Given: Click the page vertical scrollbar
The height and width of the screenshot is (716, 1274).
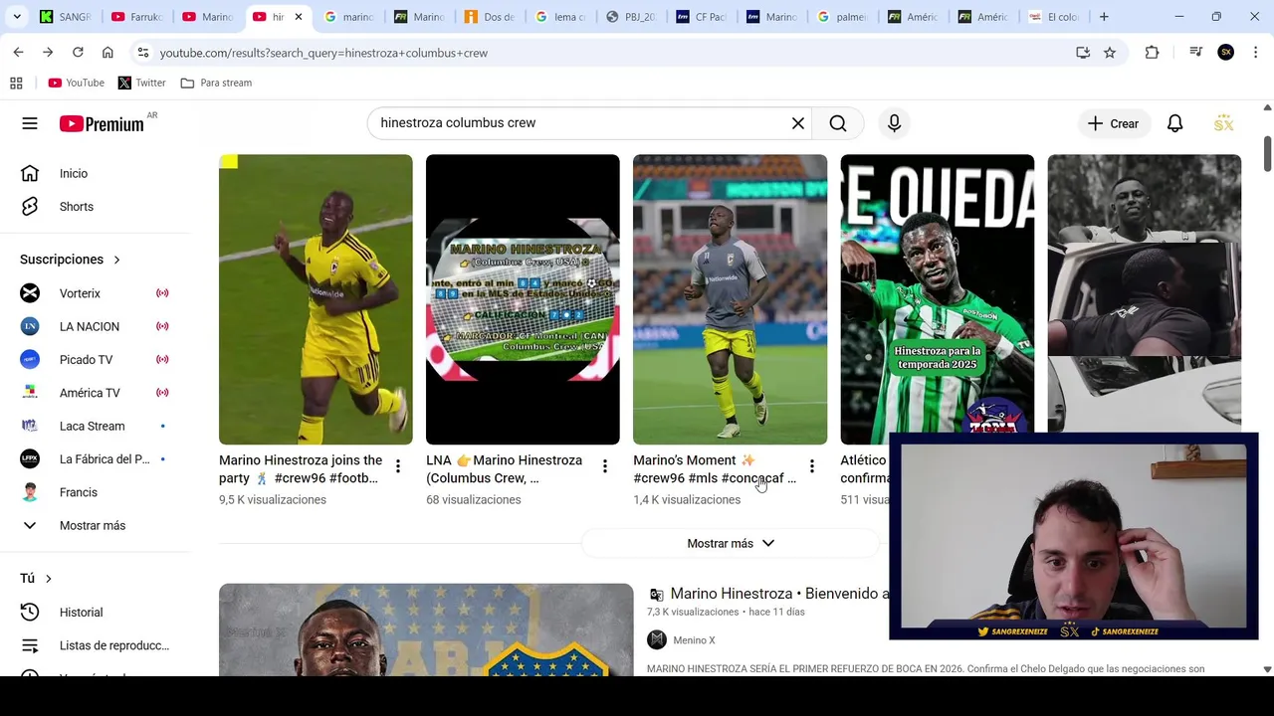Looking at the screenshot, I should tap(1267, 154).
